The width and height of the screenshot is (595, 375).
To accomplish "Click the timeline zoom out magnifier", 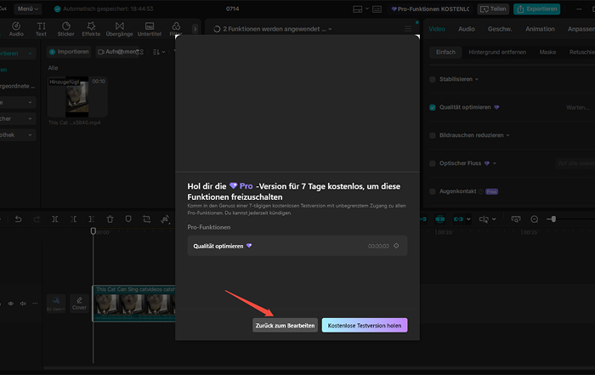I will 535,219.
